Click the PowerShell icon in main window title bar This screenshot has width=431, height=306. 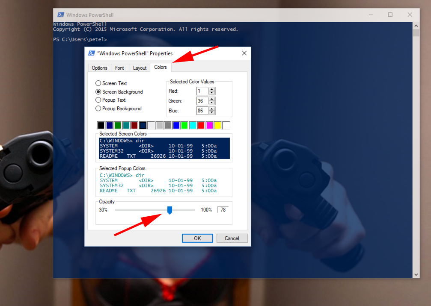click(61, 15)
